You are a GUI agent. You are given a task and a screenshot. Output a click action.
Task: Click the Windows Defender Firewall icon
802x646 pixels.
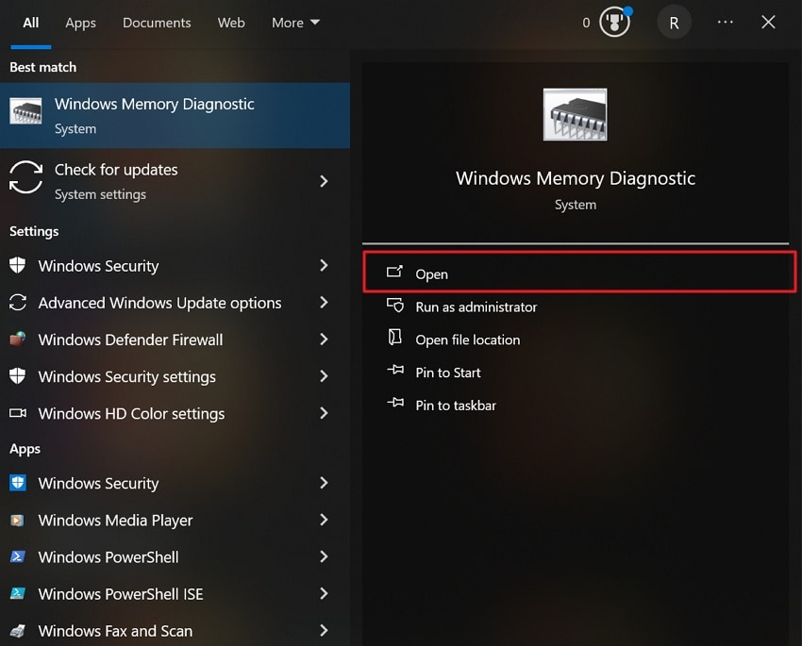(x=20, y=340)
